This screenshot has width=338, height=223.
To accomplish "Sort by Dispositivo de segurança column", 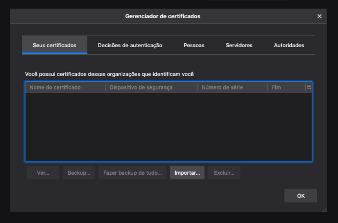I will pos(151,87).
